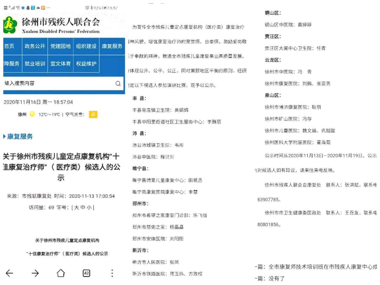380x285 pixels.
Task: Tap the line 邳州市希望之家康复门诊部
Action: point(170,215)
